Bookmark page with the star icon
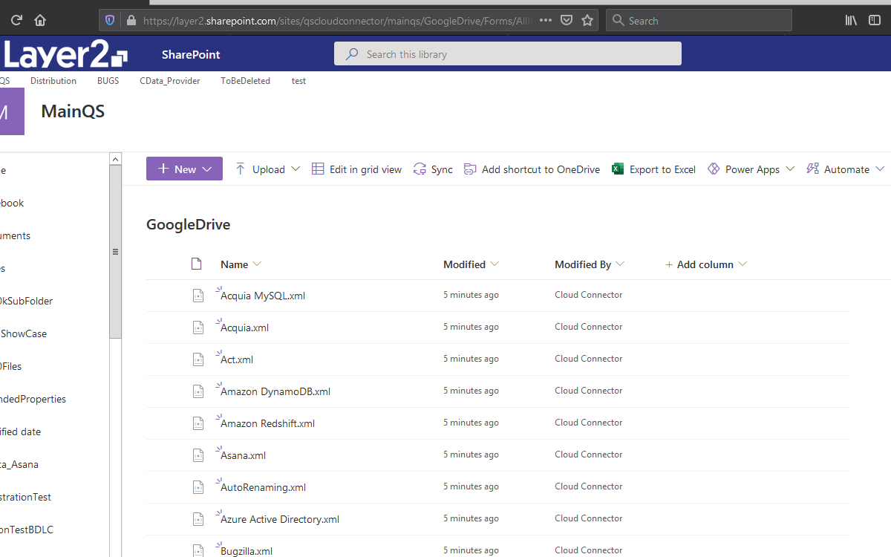The width and height of the screenshot is (891, 557). (x=587, y=21)
